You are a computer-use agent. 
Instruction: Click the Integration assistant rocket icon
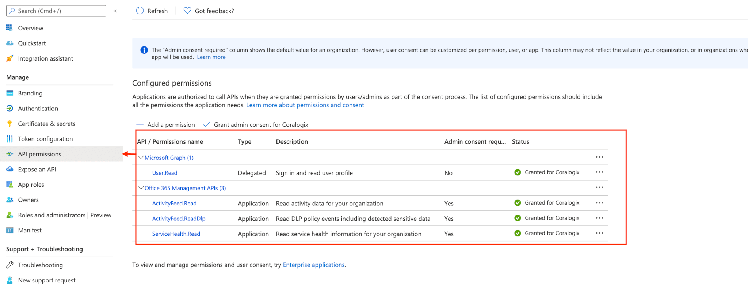coord(9,58)
